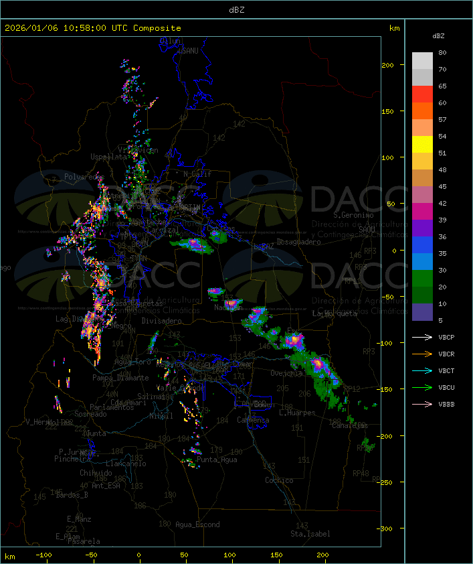Click the legend value 65
The width and height of the screenshot is (473, 564).
442,86
